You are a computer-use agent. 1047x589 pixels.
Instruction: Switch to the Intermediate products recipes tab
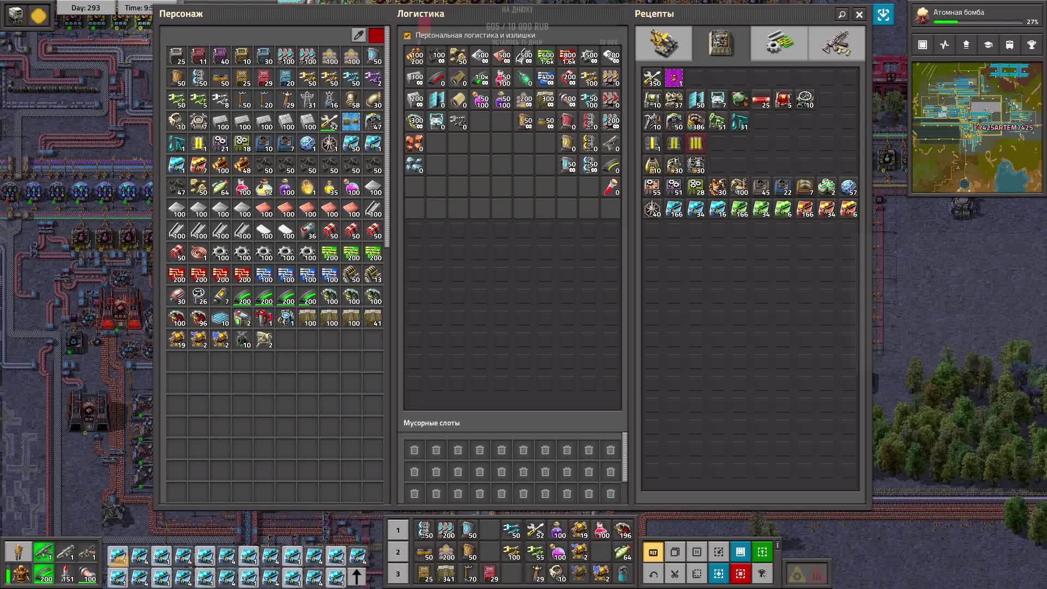point(779,43)
